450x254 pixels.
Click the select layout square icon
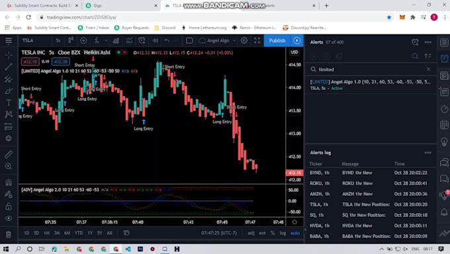pos(189,40)
